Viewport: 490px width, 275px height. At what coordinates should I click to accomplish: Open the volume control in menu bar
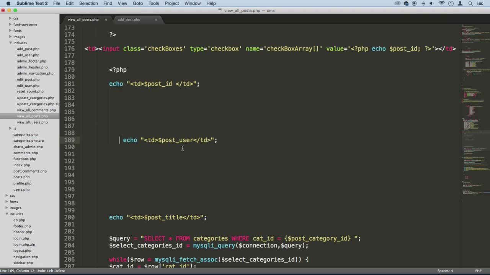(x=432, y=3)
